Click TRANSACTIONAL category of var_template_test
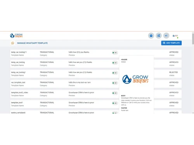The height and width of the screenshot is (145, 194). coord(47,82)
